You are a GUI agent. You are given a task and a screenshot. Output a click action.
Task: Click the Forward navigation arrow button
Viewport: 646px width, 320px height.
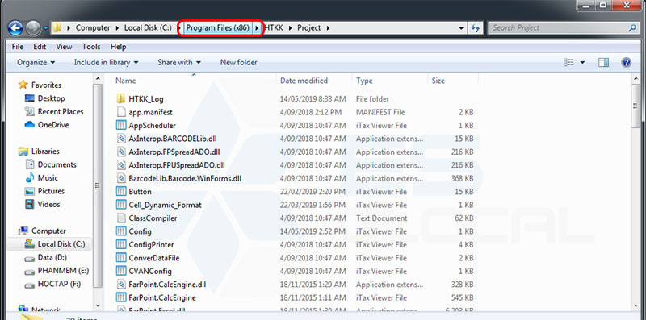33,28
